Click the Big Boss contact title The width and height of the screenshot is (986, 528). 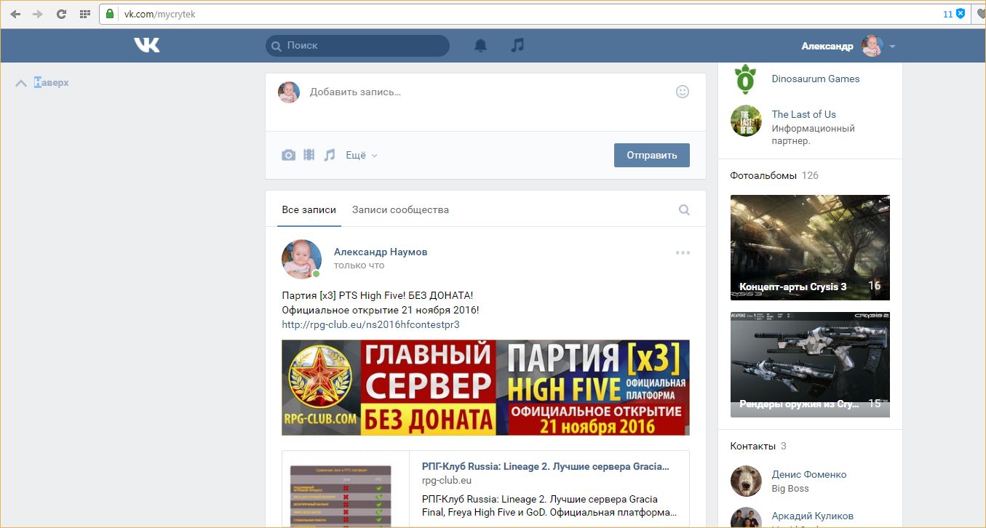(790, 489)
